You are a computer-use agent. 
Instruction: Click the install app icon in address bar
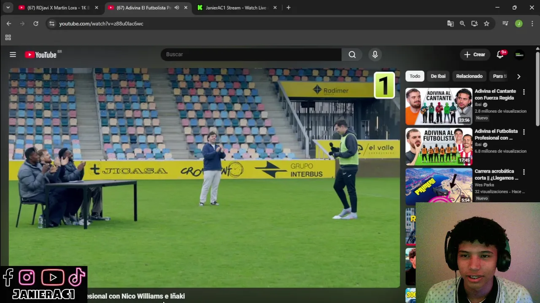475,24
